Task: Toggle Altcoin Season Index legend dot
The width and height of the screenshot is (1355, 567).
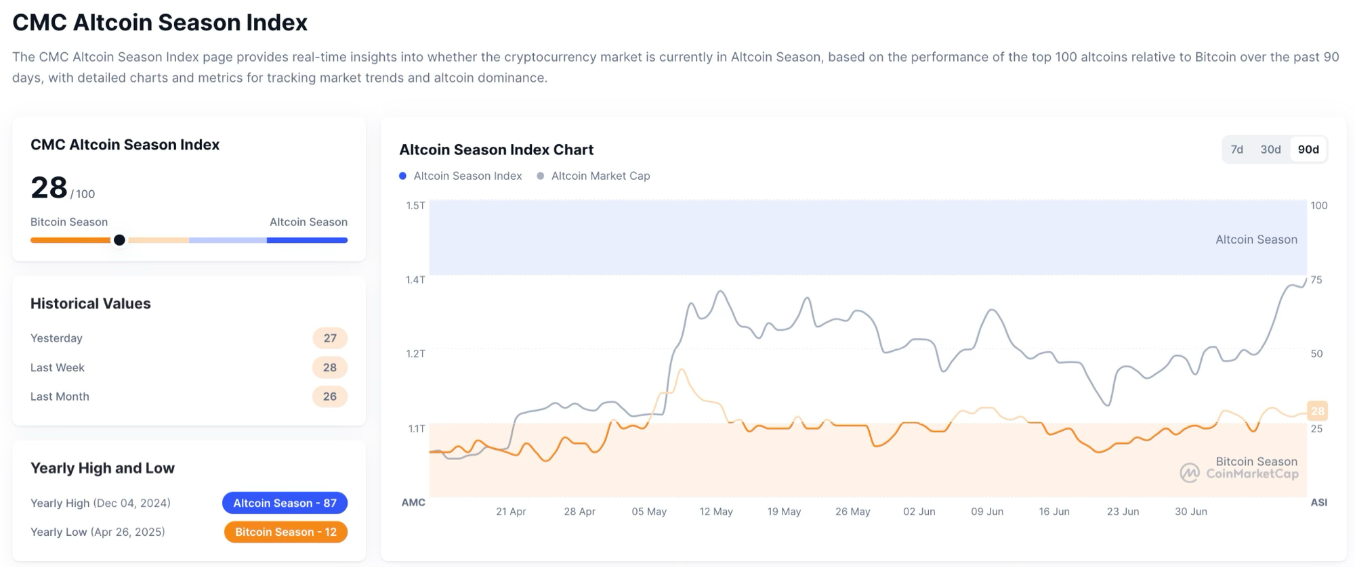Action: click(403, 176)
